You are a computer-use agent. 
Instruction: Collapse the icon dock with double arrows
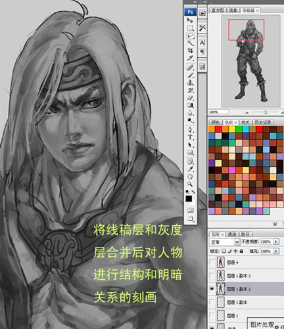[204, 2]
